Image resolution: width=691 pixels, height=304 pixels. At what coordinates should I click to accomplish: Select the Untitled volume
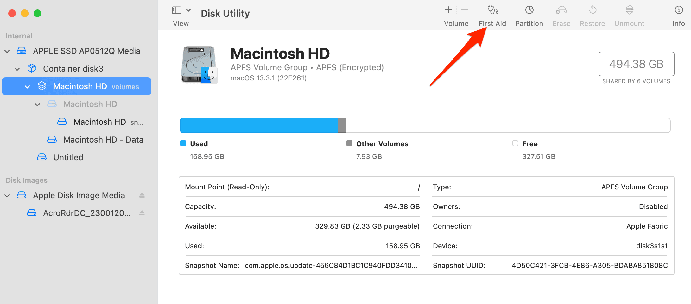[x=68, y=157]
